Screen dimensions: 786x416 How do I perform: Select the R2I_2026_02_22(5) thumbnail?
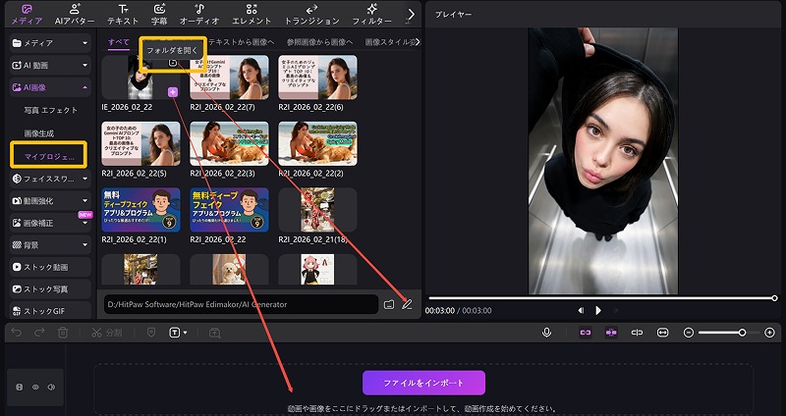(x=140, y=143)
